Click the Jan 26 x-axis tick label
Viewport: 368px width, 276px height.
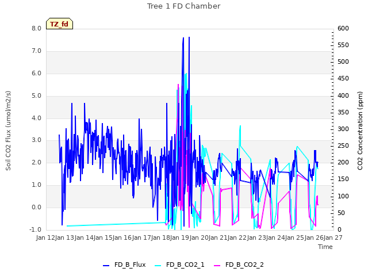[x=314, y=237]
